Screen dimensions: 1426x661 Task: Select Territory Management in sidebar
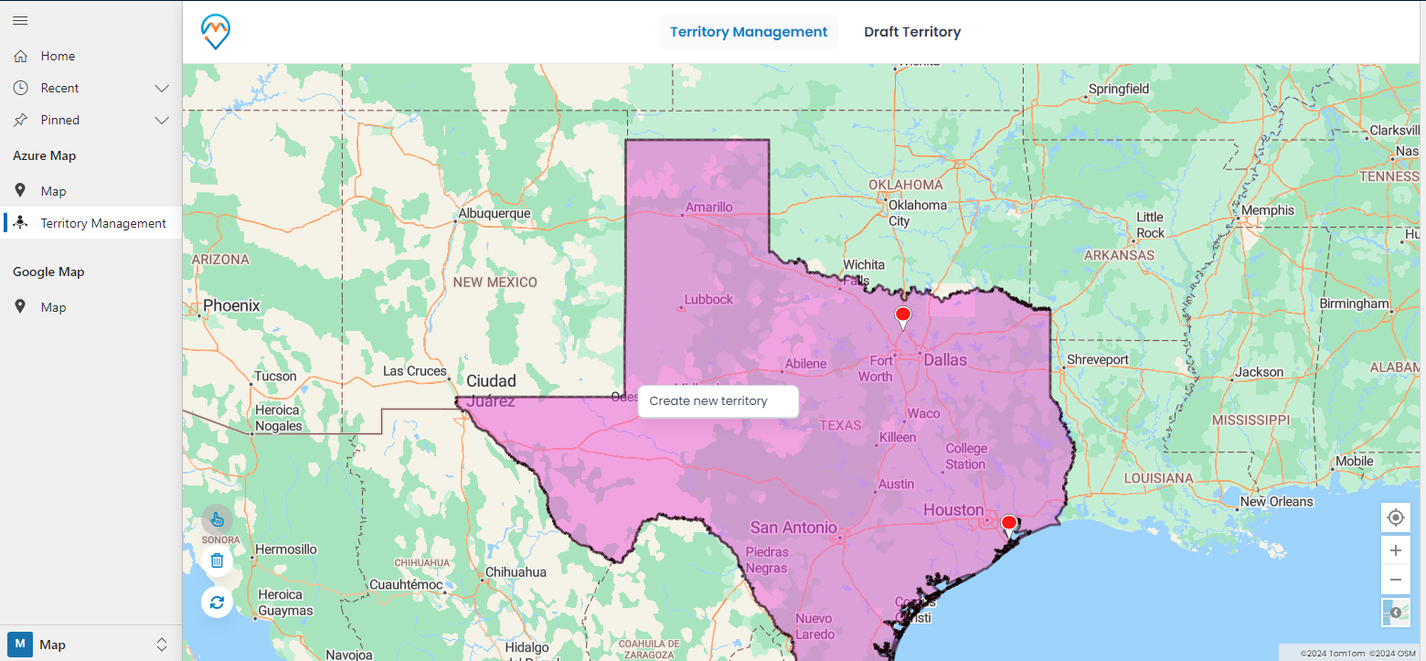click(x=91, y=223)
